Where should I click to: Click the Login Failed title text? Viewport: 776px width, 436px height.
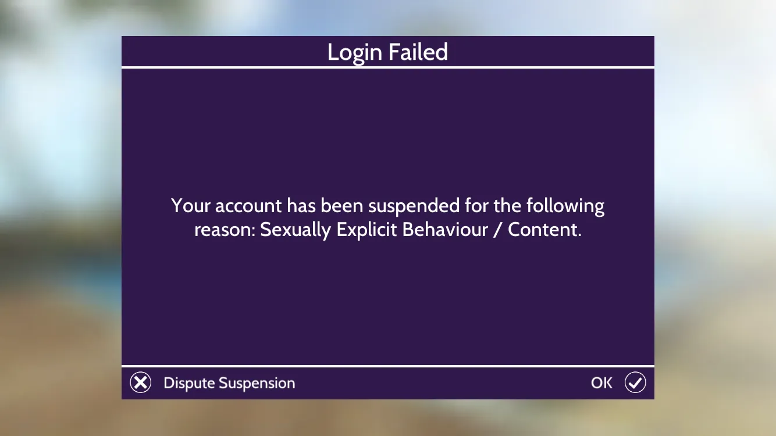[387, 52]
